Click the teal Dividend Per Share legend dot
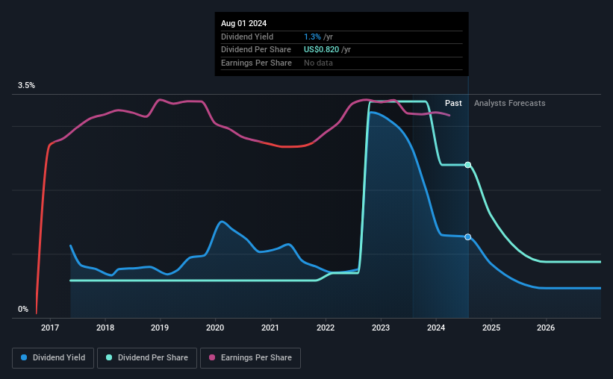 point(109,357)
